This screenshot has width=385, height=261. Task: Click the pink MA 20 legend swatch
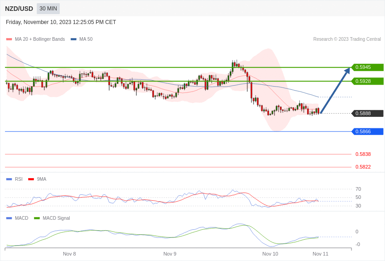9,39
